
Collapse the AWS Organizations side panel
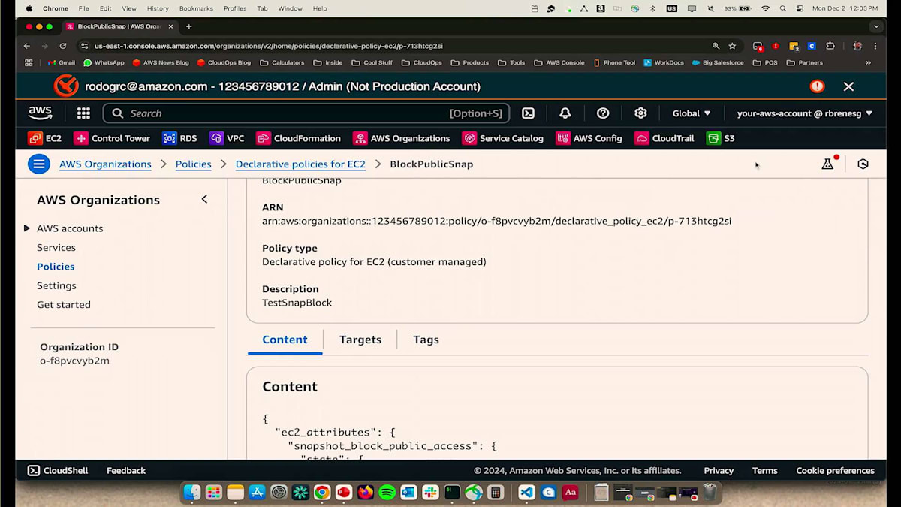pyautogui.click(x=204, y=199)
